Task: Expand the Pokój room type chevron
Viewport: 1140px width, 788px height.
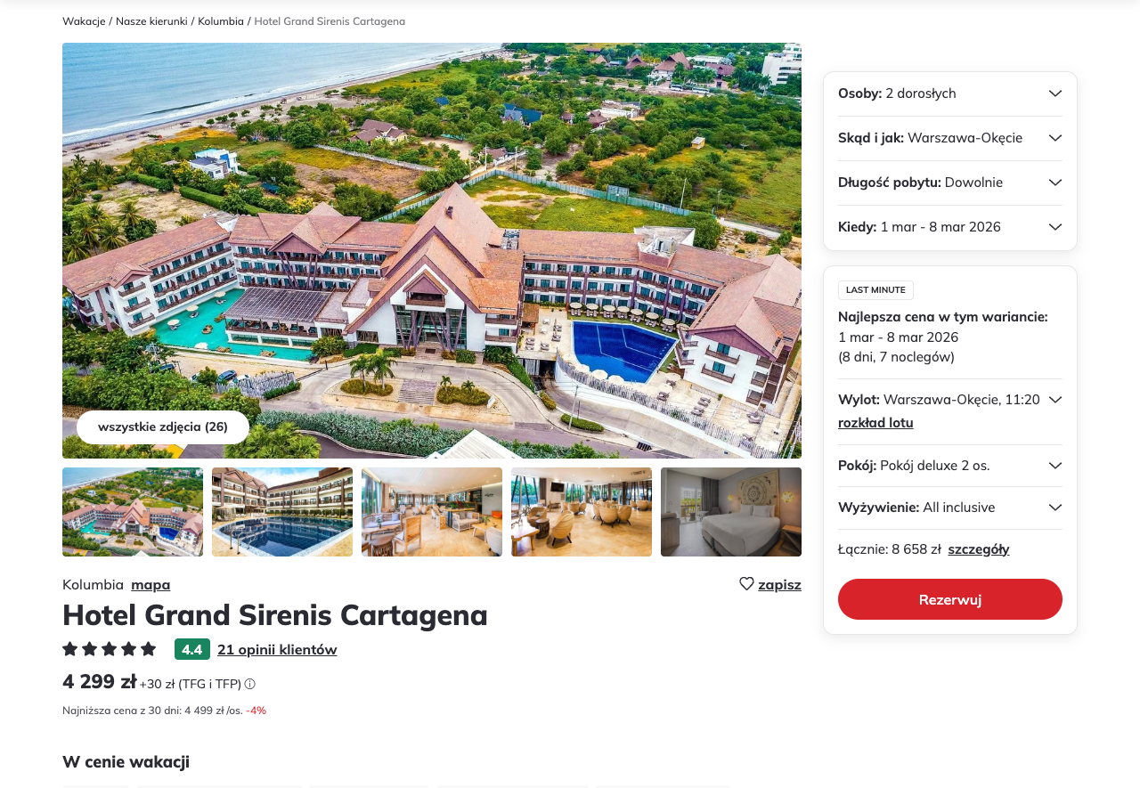Action: 1055,466
